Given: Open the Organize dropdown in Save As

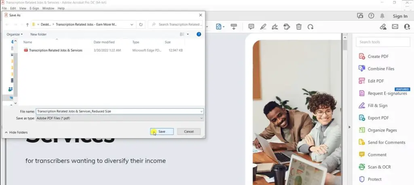Looking at the screenshot, I should (15, 34).
